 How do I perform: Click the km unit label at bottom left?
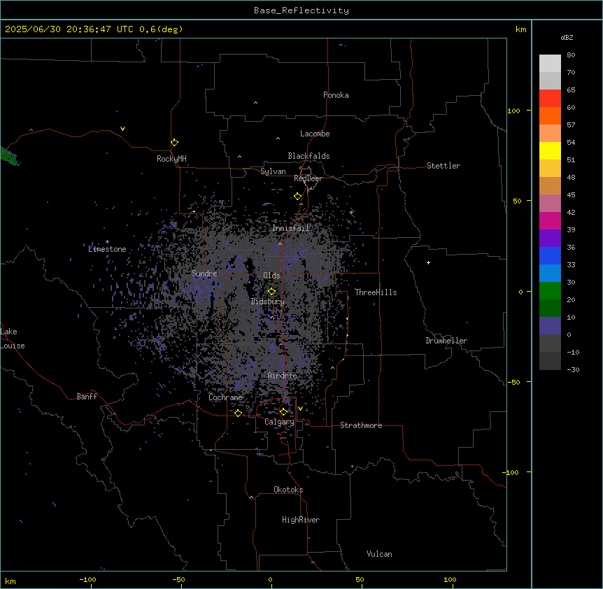pos(10,581)
